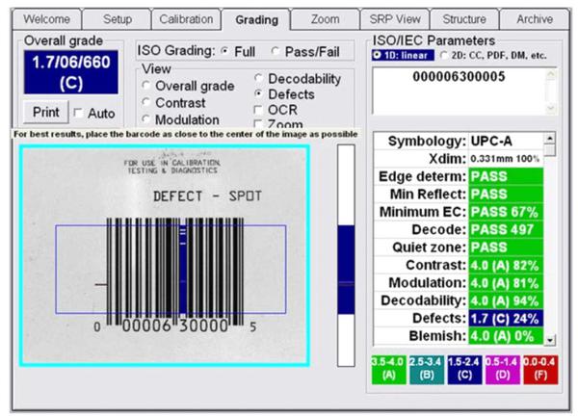
Task: Click the Quiet zone PASS result
Action: [x=506, y=248]
